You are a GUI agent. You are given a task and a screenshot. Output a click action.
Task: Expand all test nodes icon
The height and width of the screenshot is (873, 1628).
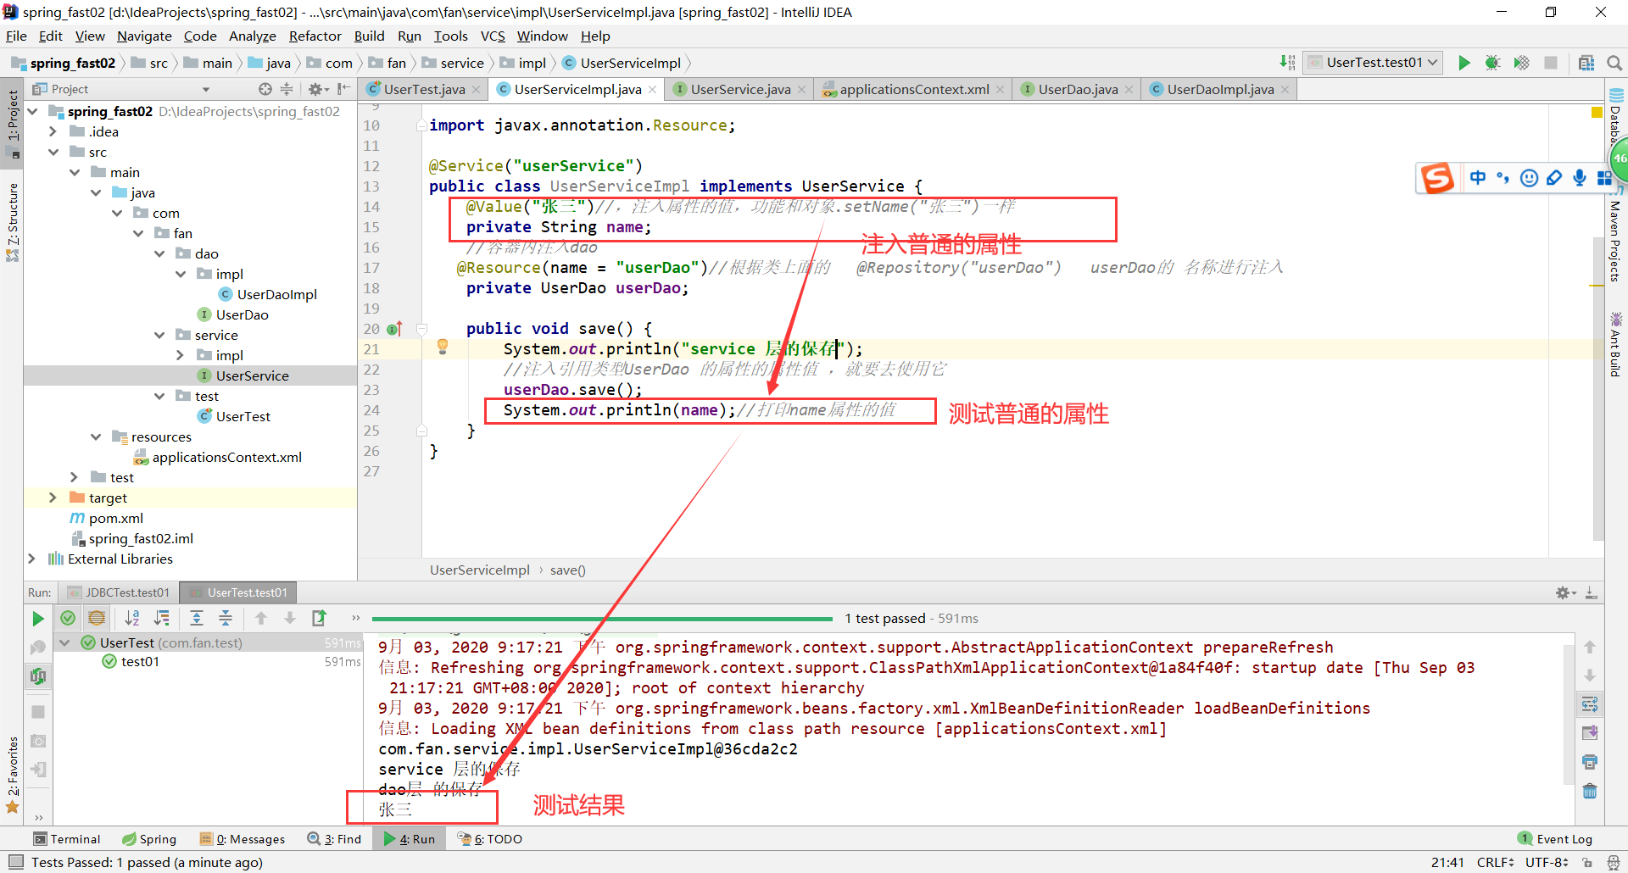(197, 618)
